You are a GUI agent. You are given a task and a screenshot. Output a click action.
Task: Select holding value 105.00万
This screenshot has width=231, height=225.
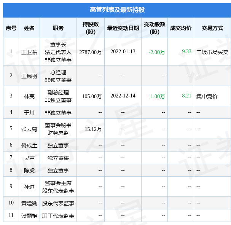pyautogui.click(x=92, y=96)
